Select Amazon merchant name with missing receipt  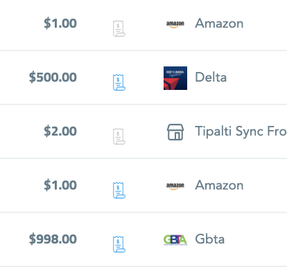pyautogui.click(x=219, y=24)
